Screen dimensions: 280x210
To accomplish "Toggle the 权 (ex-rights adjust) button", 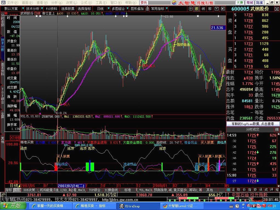I will pos(197,8).
